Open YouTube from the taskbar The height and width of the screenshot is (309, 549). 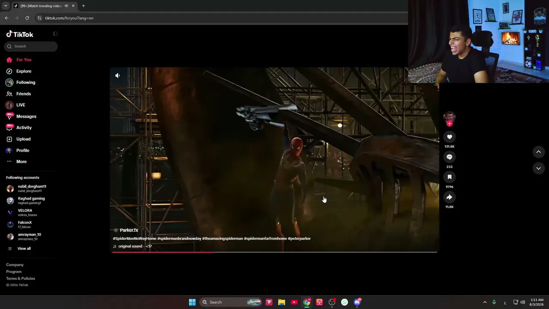(294, 302)
